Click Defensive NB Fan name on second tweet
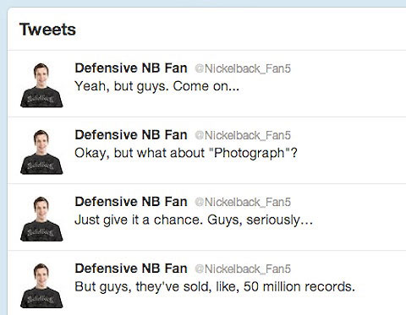Viewport: 406px width, 315px height. click(x=131, y=135)
